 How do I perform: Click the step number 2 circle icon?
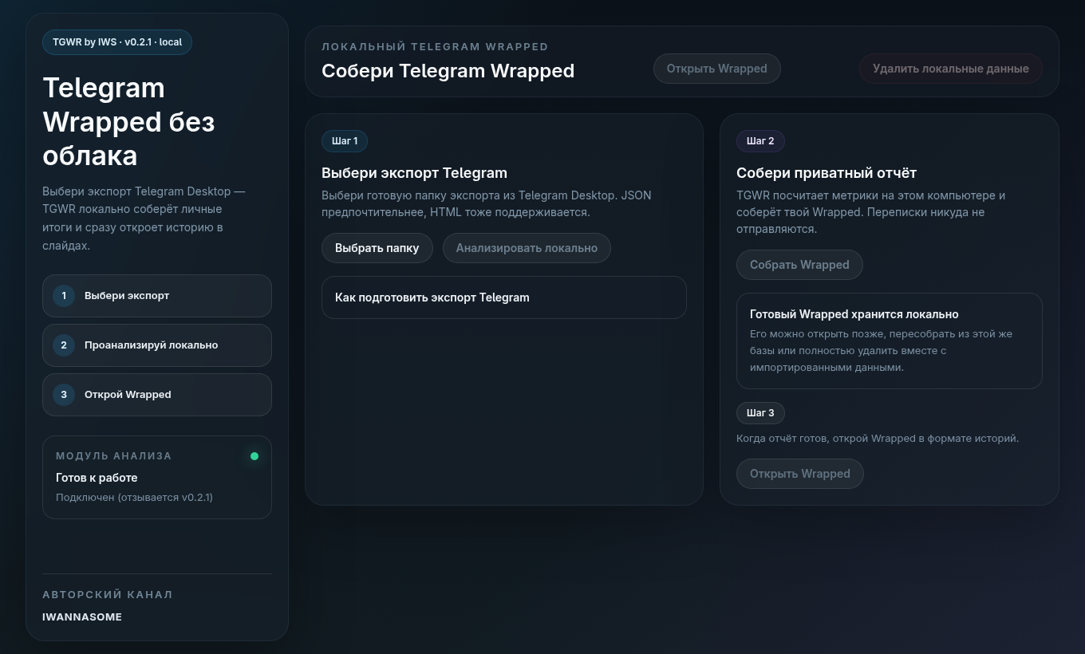[64, 345]
